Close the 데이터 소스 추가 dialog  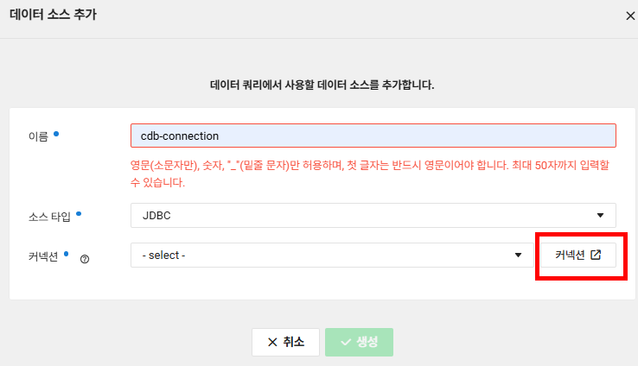pos(630,16)
